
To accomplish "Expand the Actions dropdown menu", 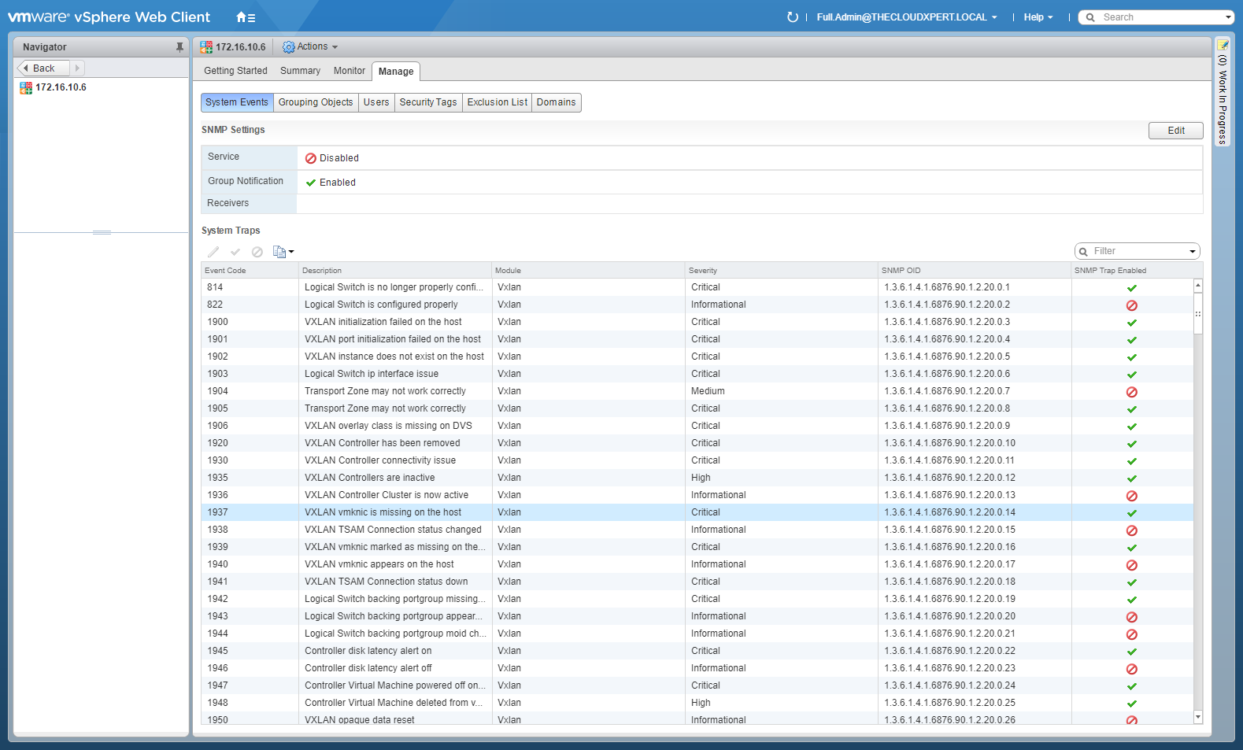I will tap(311, 47).
